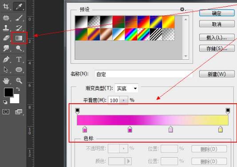Select the yellow color stop
Screen dimensions: 237x167
221,129
